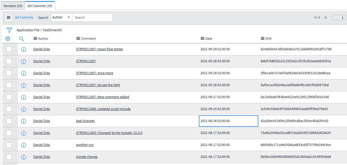Image resolution: width=347 pixels, height=165 pixels.
Task: Select the Git Commits (19) tab
Action: (x=40, y=6)
